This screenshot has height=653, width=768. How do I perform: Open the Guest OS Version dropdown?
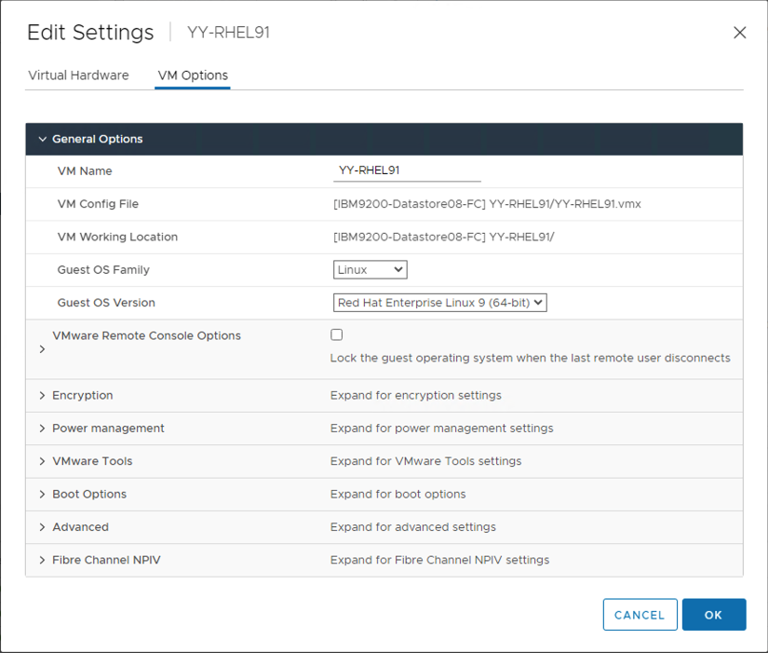(439, 303)
